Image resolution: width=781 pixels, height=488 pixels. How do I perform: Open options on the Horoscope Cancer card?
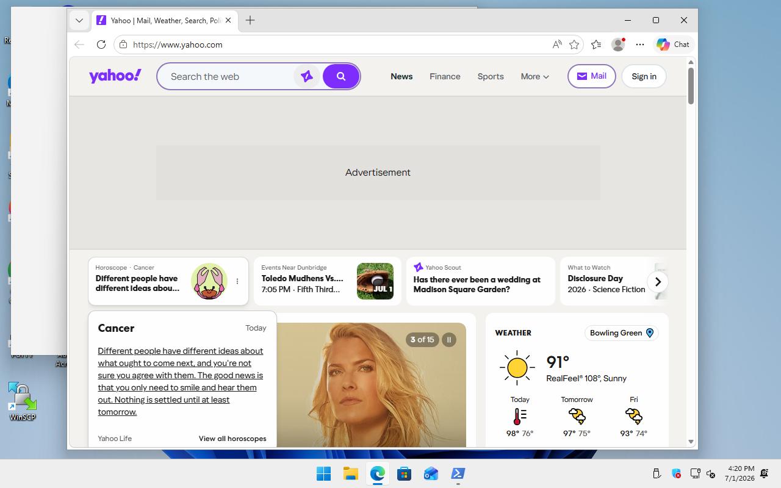pyautogui.click(x=237, y=281)
